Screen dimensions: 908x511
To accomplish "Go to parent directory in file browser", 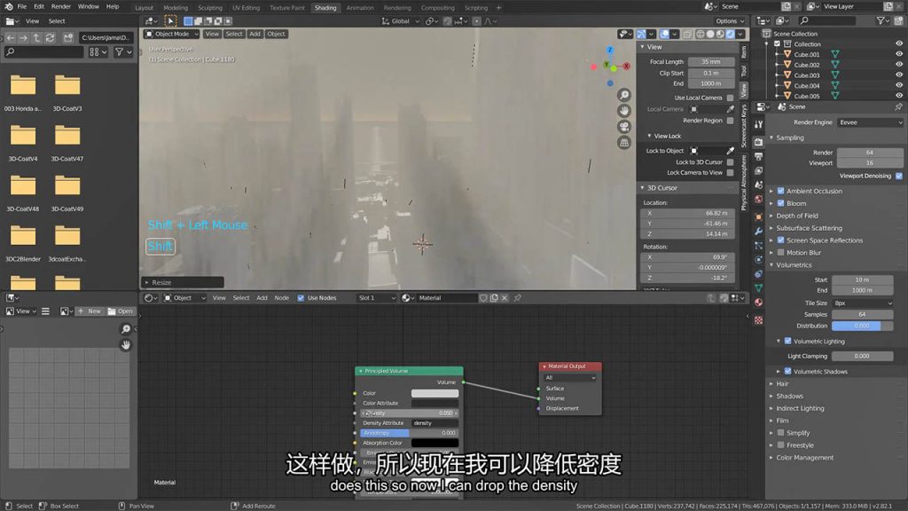I will click(35, 37).
